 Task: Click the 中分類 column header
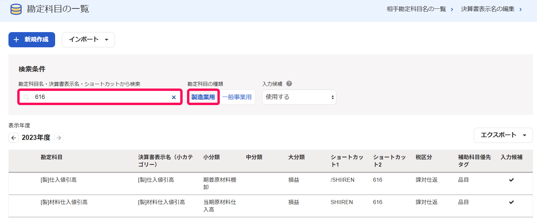254,157
